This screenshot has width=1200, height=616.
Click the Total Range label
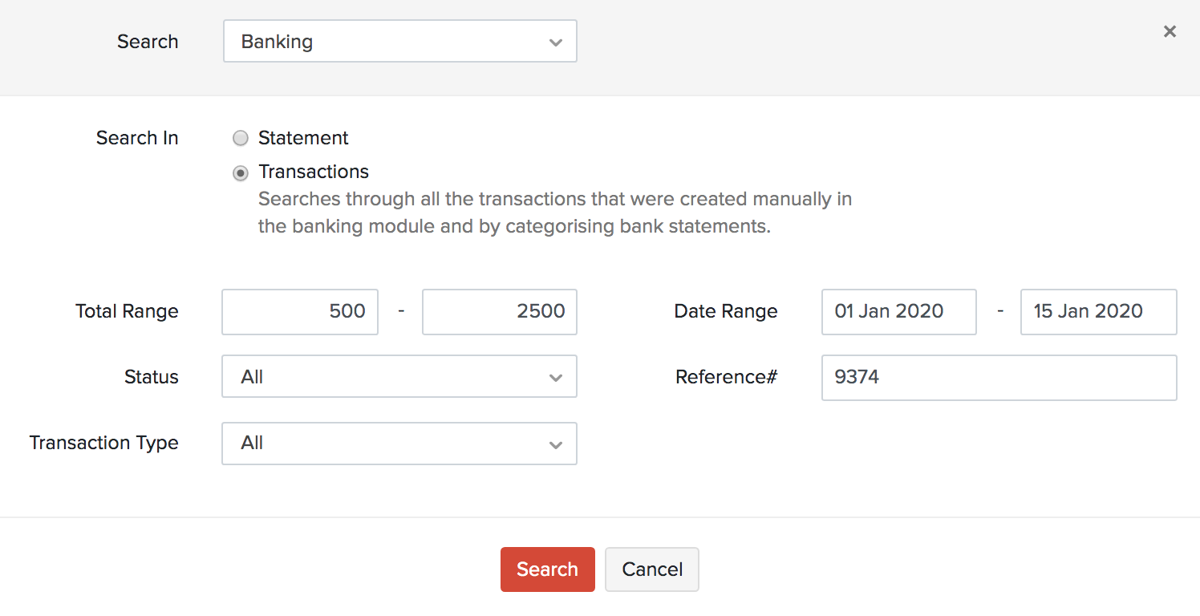[x=127, y=312]
